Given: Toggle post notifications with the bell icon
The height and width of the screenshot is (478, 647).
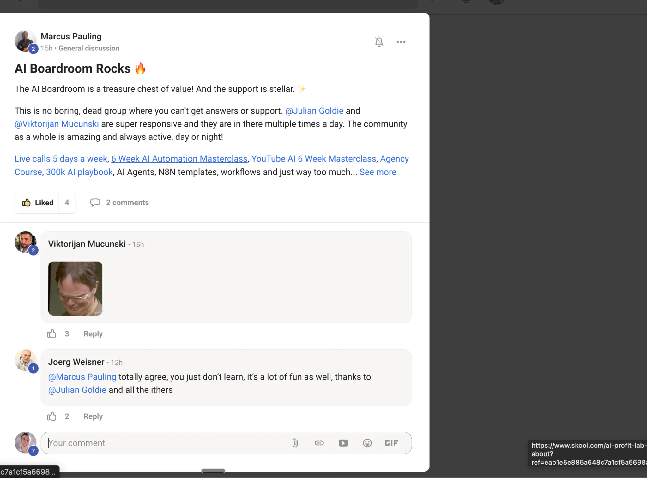Looking at the screenshot, I should (x=379, y=42).
